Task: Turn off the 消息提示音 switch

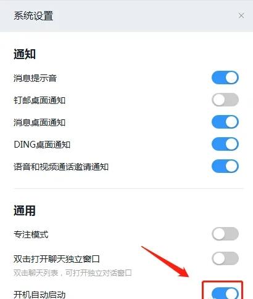Action: point(225,78)
